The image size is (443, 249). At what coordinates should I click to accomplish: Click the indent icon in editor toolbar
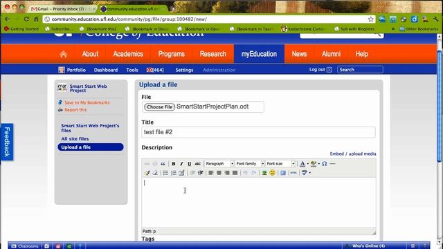pos(201,173)
